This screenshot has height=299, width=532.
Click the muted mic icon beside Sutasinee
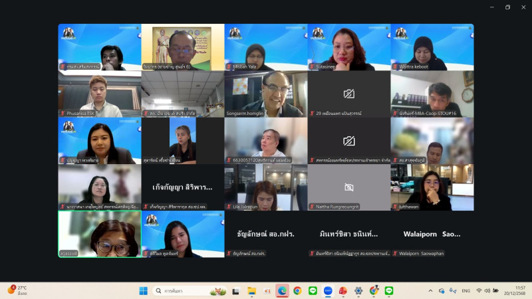tap(311, 66)
